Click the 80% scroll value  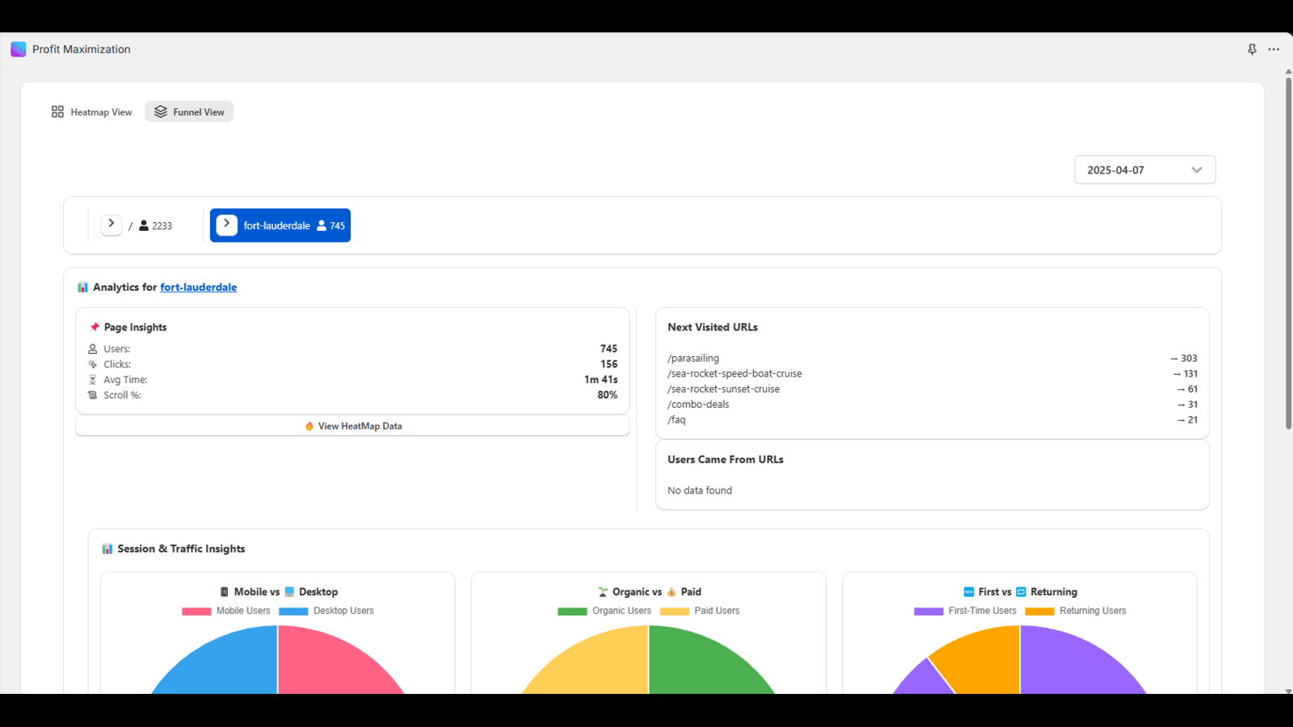607,395
